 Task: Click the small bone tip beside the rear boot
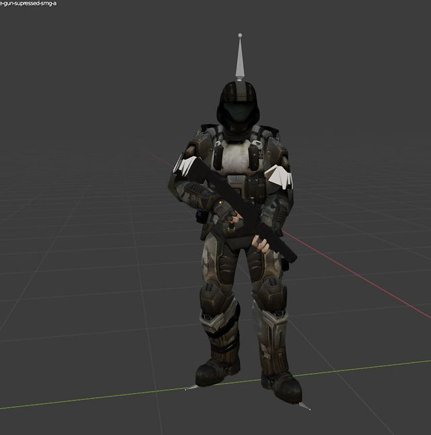coord(191,387)
